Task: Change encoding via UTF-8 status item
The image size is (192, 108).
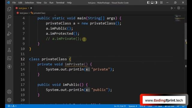Action: point(142,106)
